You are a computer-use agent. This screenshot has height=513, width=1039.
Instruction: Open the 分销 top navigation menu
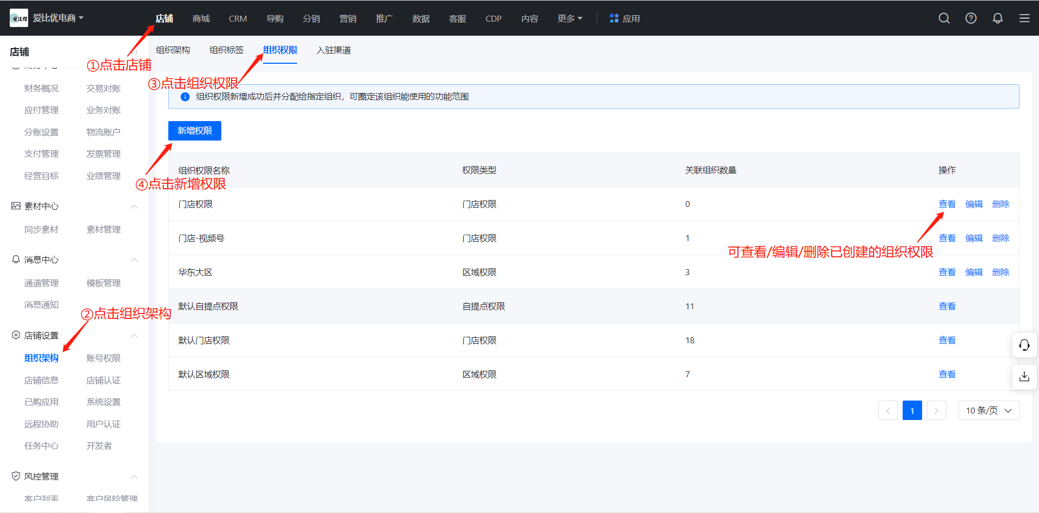point(311,18)
